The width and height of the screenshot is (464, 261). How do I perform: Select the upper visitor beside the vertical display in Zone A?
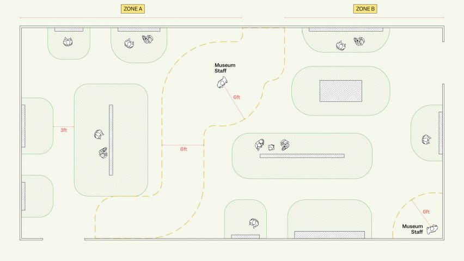(x=99, y=135)
